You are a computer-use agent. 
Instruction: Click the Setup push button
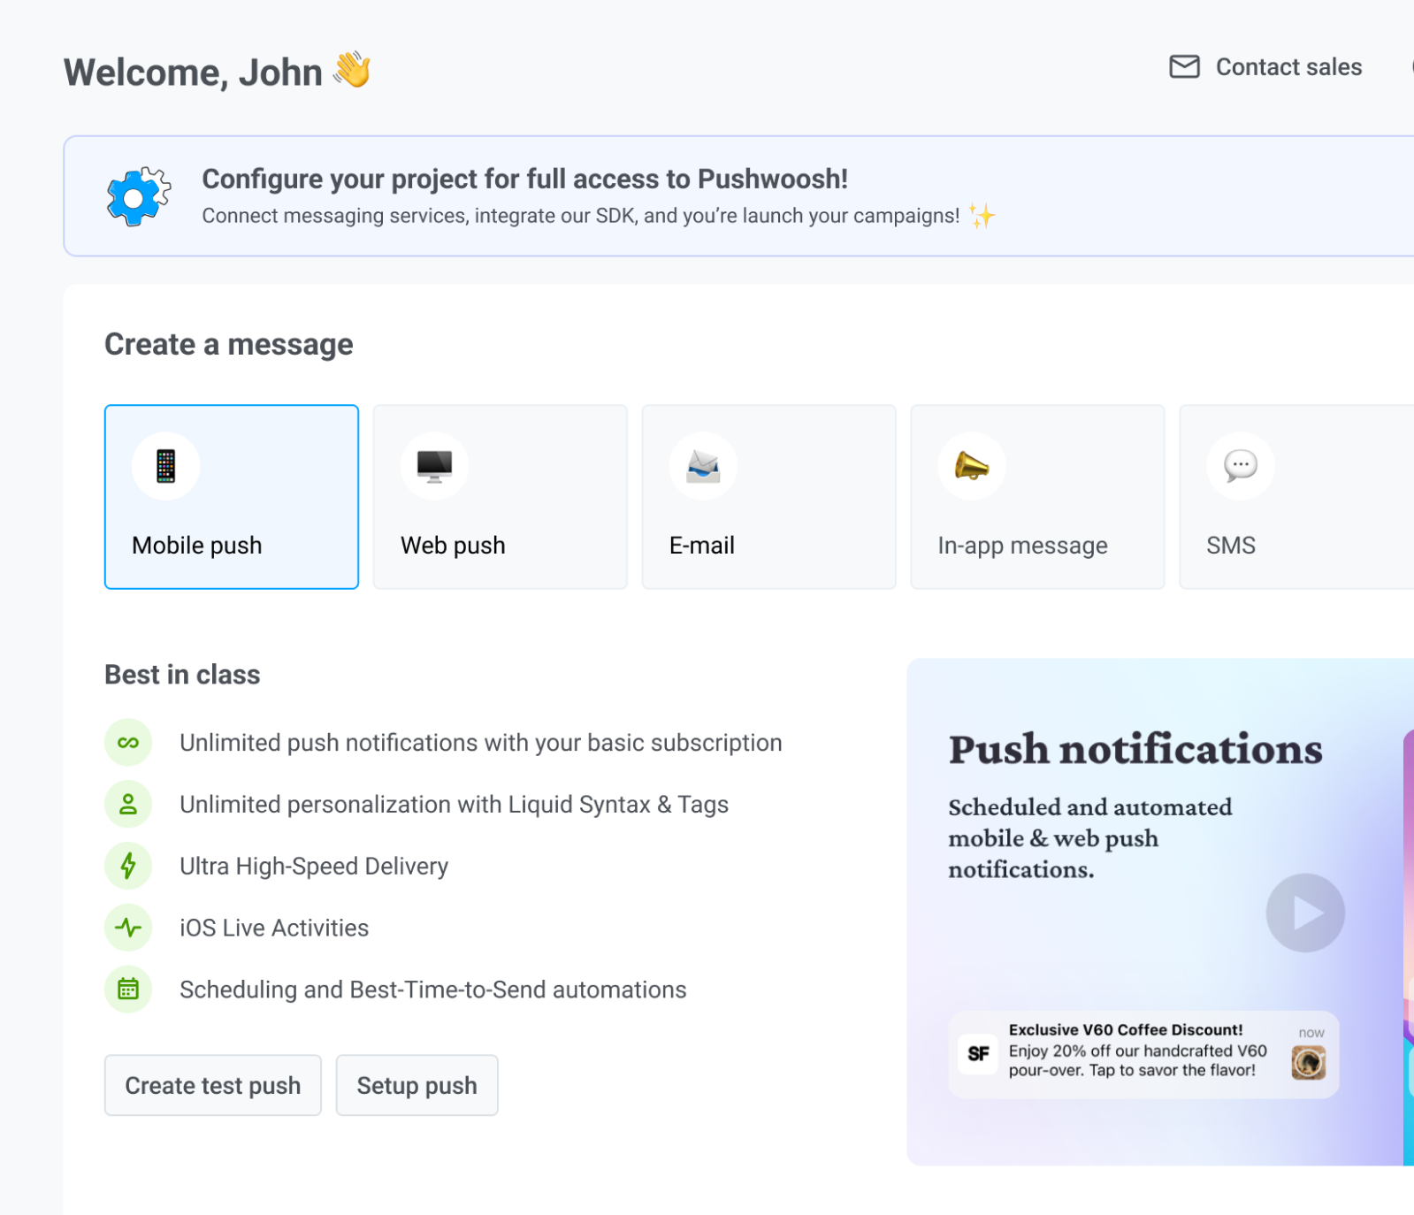click(x=417, y=1085)
